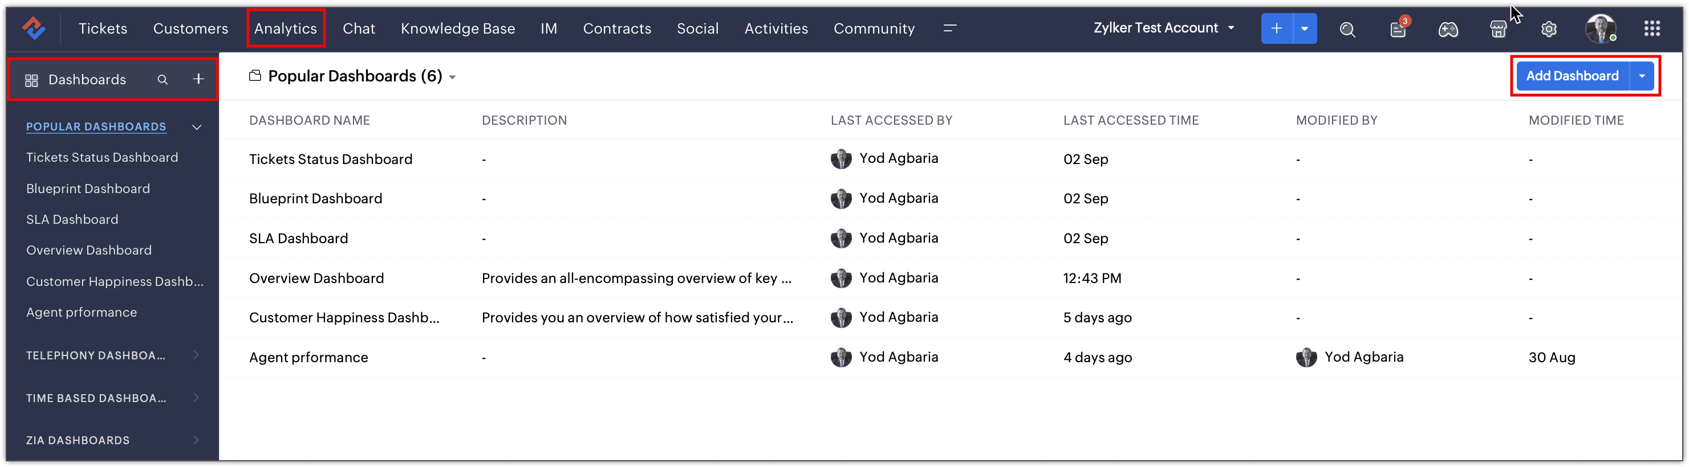
Task: Open Overview Dashboard from table
Action: point(316,278)
